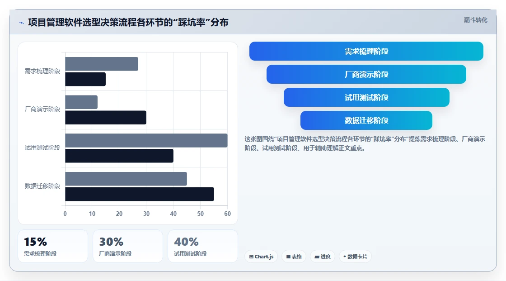Click the x-axis tick label 50
Image resolution: width=506 pixels, height=281 pixels.
coord(201,214)
